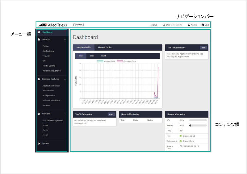
Task: Click the Save floppy disk icon
Action: point(203,25)
